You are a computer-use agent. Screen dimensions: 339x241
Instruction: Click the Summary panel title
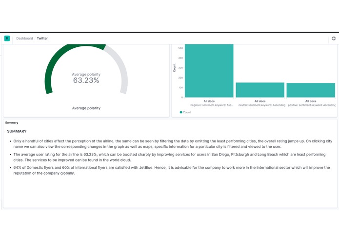12,122
